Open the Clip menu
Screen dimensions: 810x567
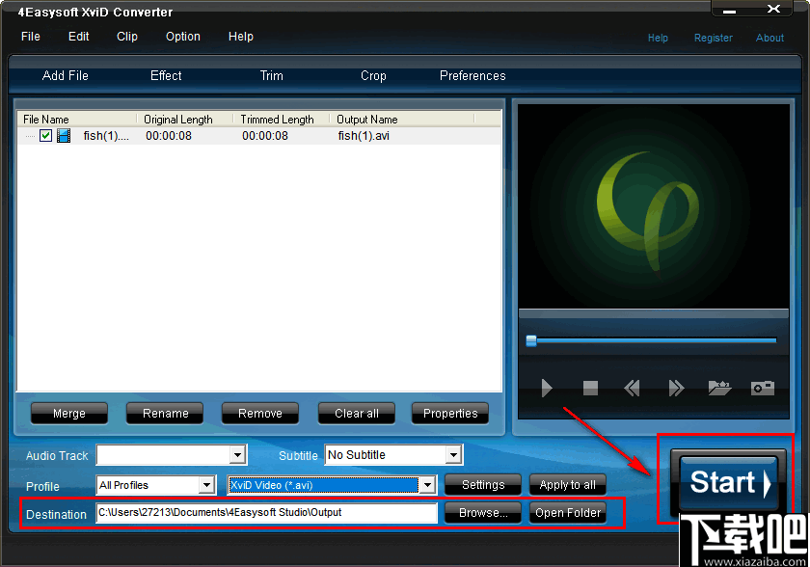[x=126, y=37]
